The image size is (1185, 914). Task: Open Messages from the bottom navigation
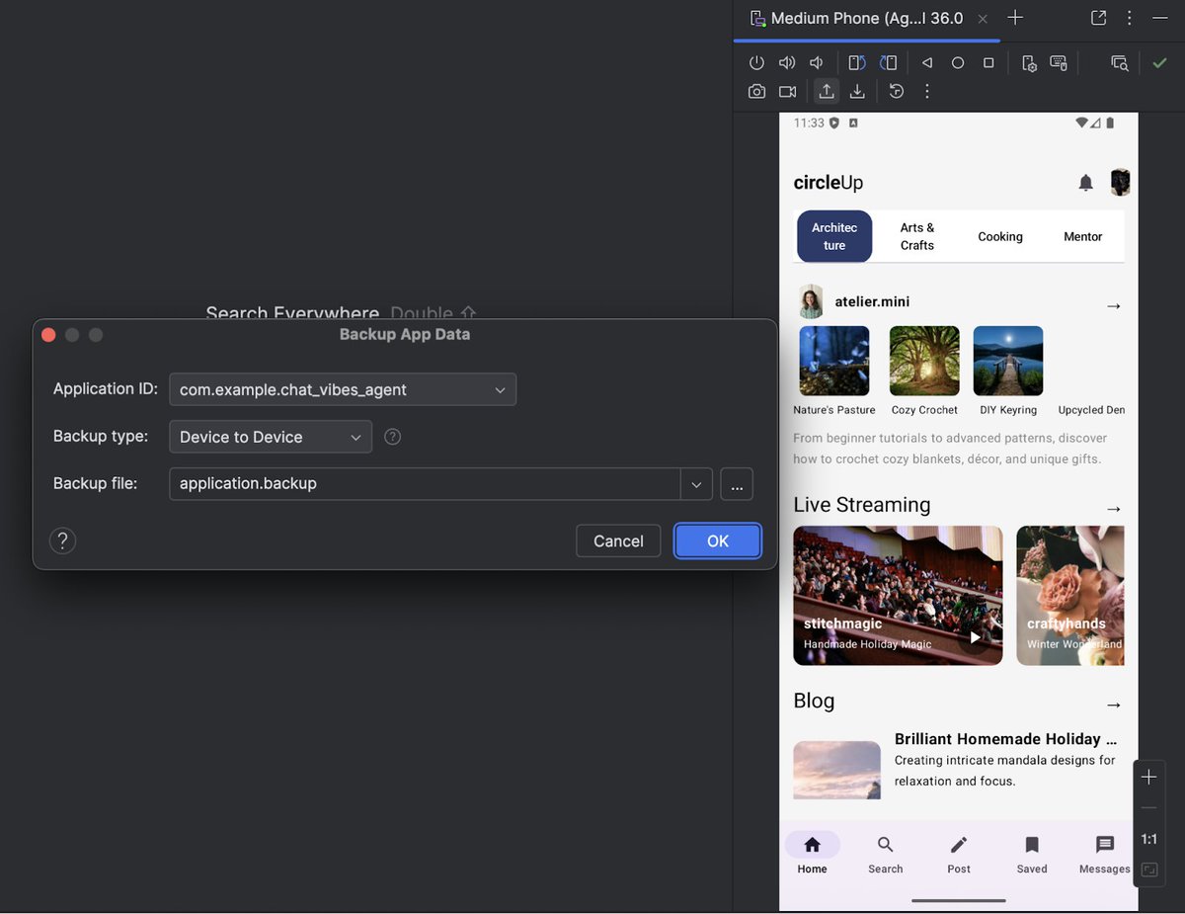1104,853
